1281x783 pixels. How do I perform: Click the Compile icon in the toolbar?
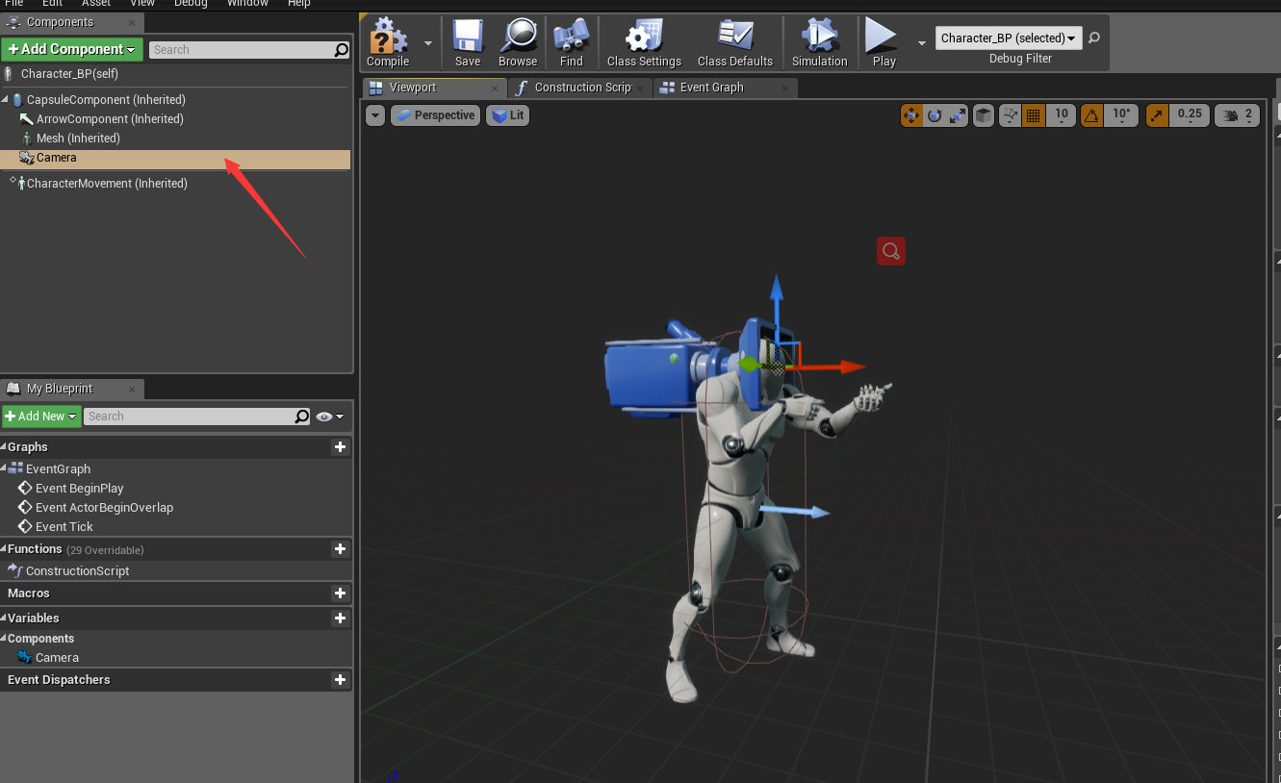pyautogui.click(x=387, y=38)
